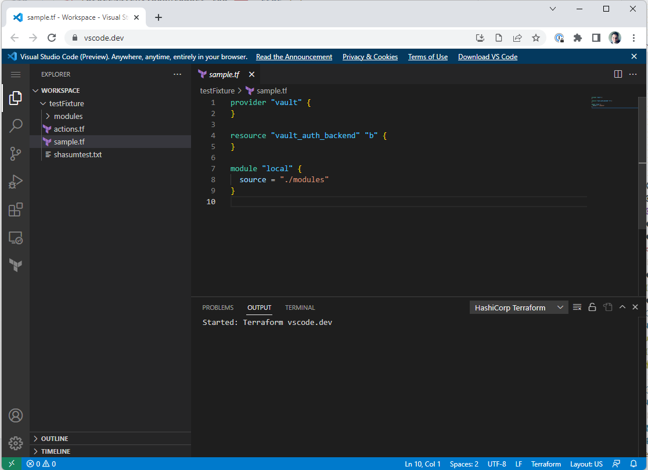
Task: Open the Run and Debug view
Action: 15,182
